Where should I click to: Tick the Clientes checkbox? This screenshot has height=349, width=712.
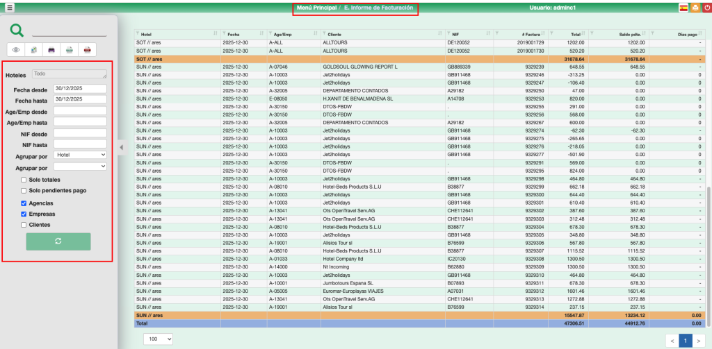click(x=24, y=225)
